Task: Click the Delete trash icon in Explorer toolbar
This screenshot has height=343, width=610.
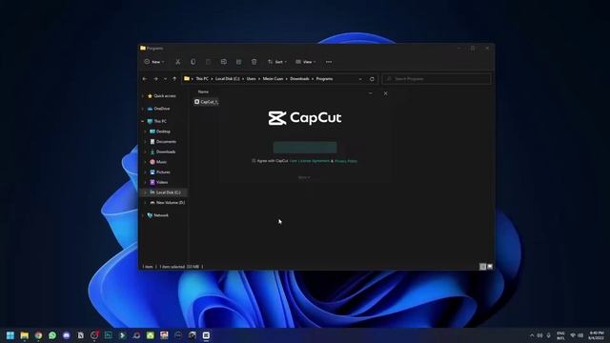Action: pos(254,62)
